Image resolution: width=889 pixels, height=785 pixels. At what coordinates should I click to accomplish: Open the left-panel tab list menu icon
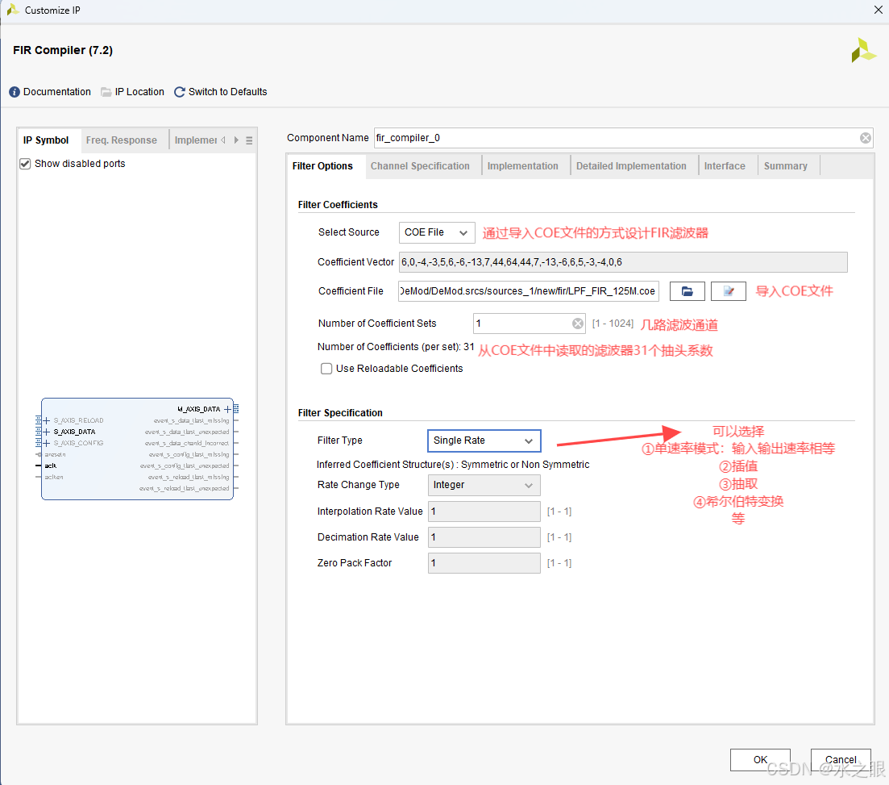pos(249,140)
